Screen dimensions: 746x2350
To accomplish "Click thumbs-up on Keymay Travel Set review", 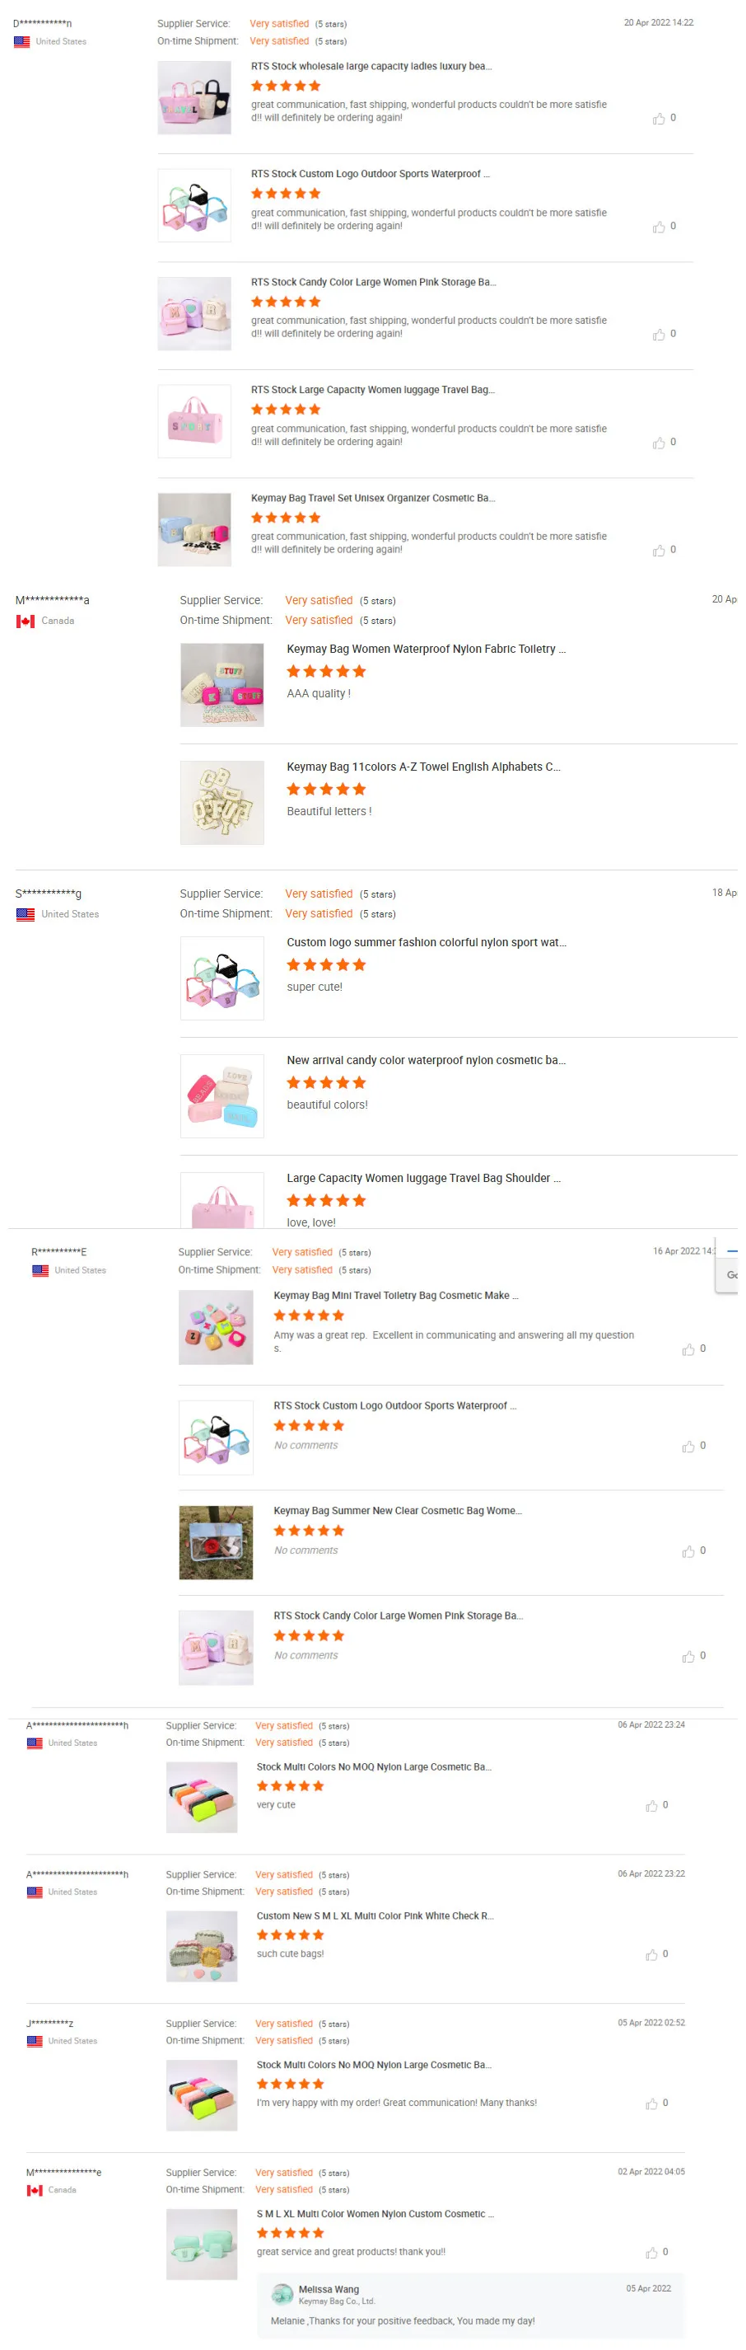I will coord(658,550).
